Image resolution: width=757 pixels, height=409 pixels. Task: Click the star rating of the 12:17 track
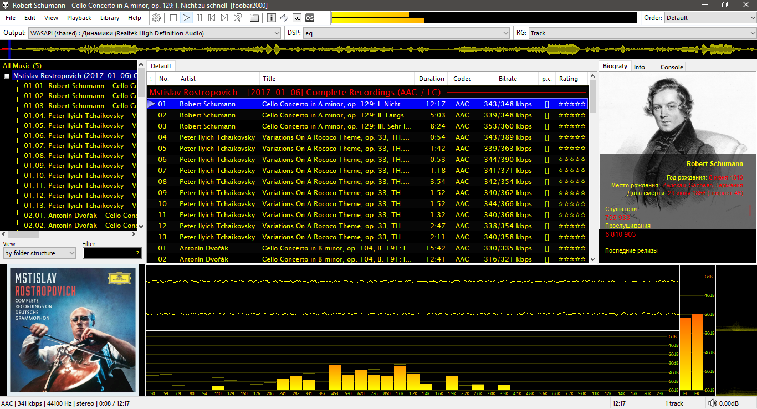[x=572, y=104]
